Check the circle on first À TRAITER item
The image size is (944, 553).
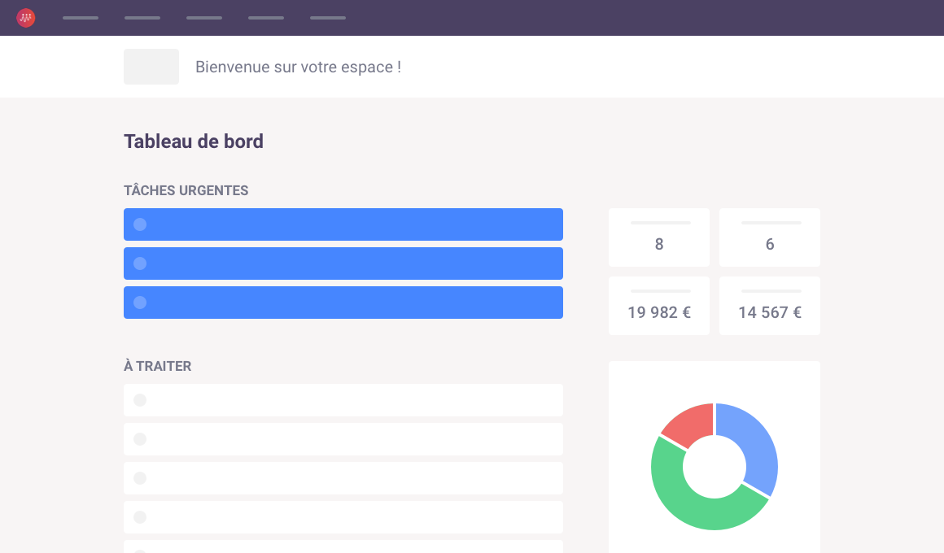point(140,400)
